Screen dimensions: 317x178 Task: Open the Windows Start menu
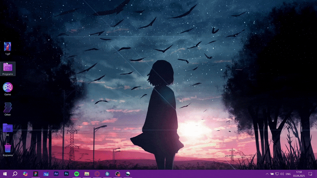pos(5,174)
